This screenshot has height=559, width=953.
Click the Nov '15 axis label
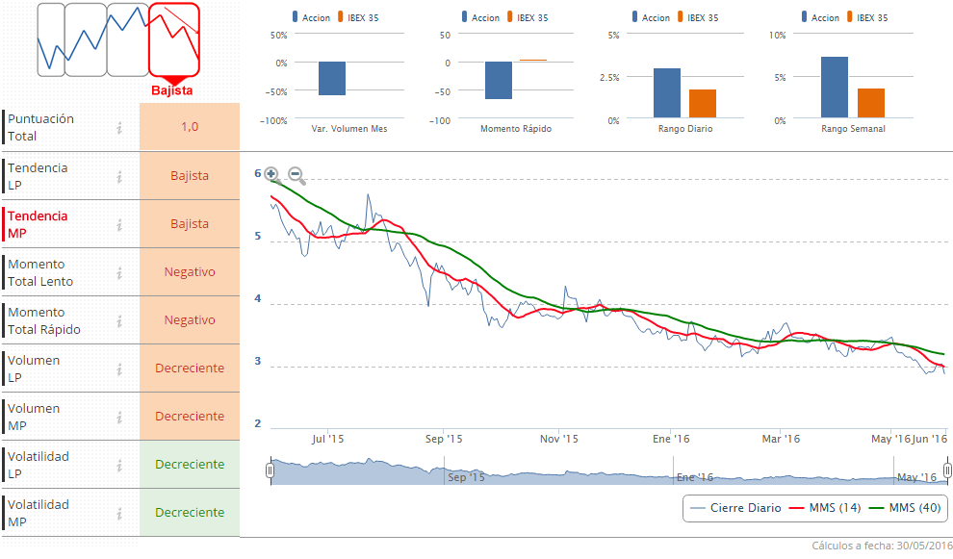(559, 439)
